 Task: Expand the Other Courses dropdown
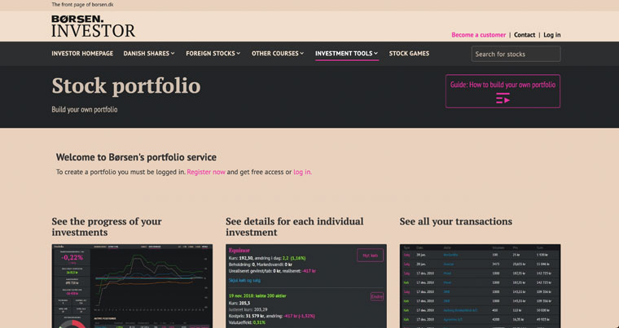[278, 53]
